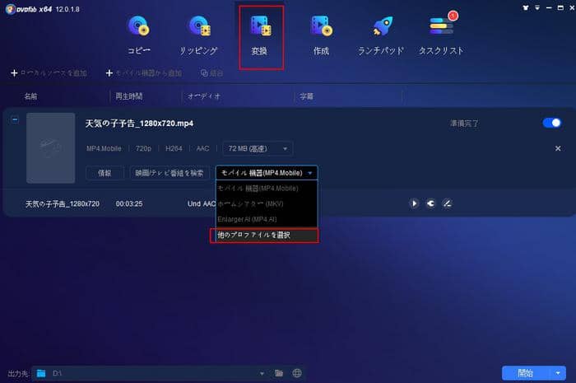
Task: Choose ホームシアター (MKV) profile option
Action: [x=267, y=203]
